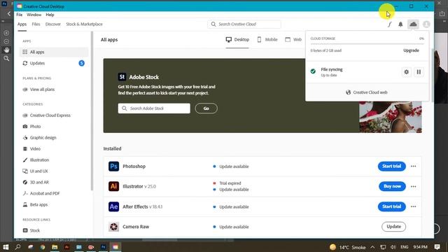Image resolution: width=448 pixels, height=252 pixels.
Task: Click the sidebar vertical scrollbar
Action: pyautogui.click(x=92, y=111)
